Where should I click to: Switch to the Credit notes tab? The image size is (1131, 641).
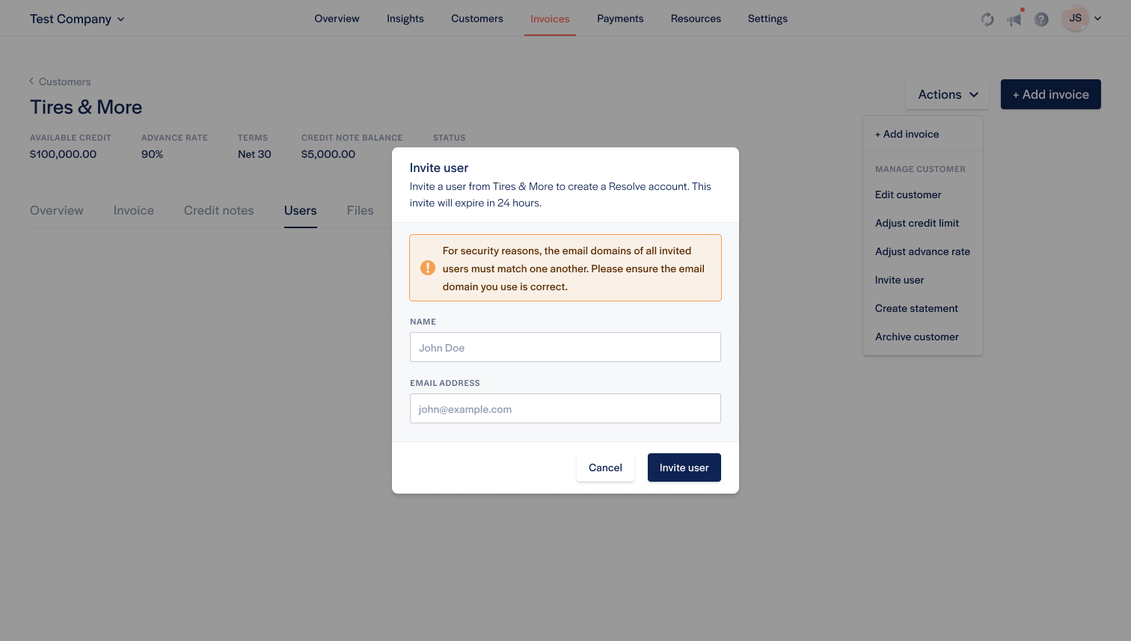[218, 210]
